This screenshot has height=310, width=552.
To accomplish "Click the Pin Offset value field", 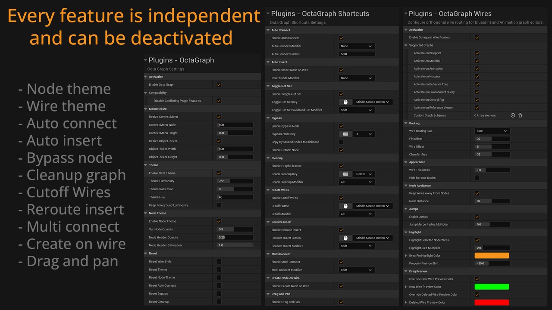I will 492,139.
